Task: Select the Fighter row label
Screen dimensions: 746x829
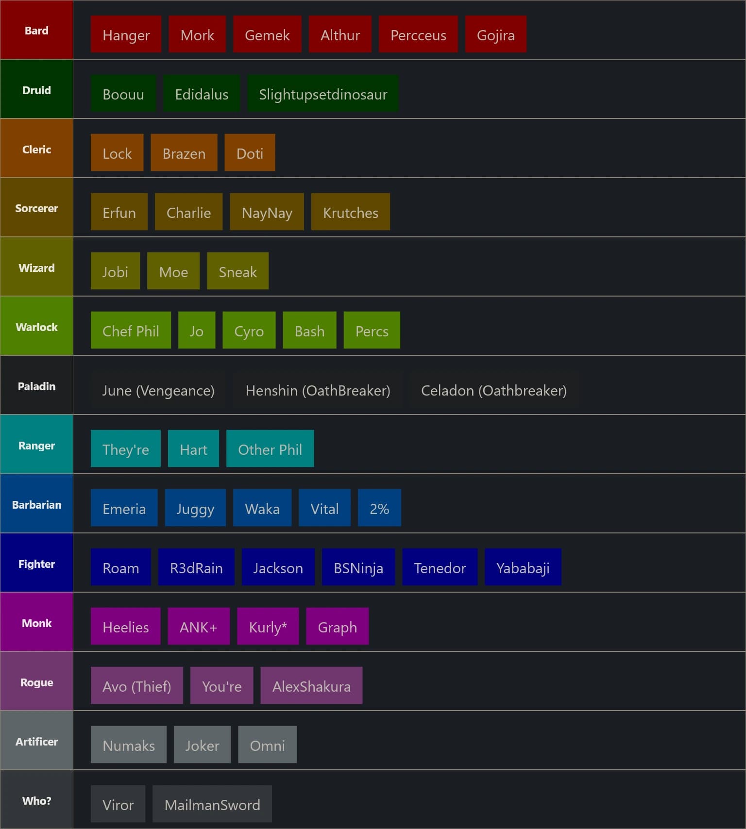Action: click(x=36, y=564)
